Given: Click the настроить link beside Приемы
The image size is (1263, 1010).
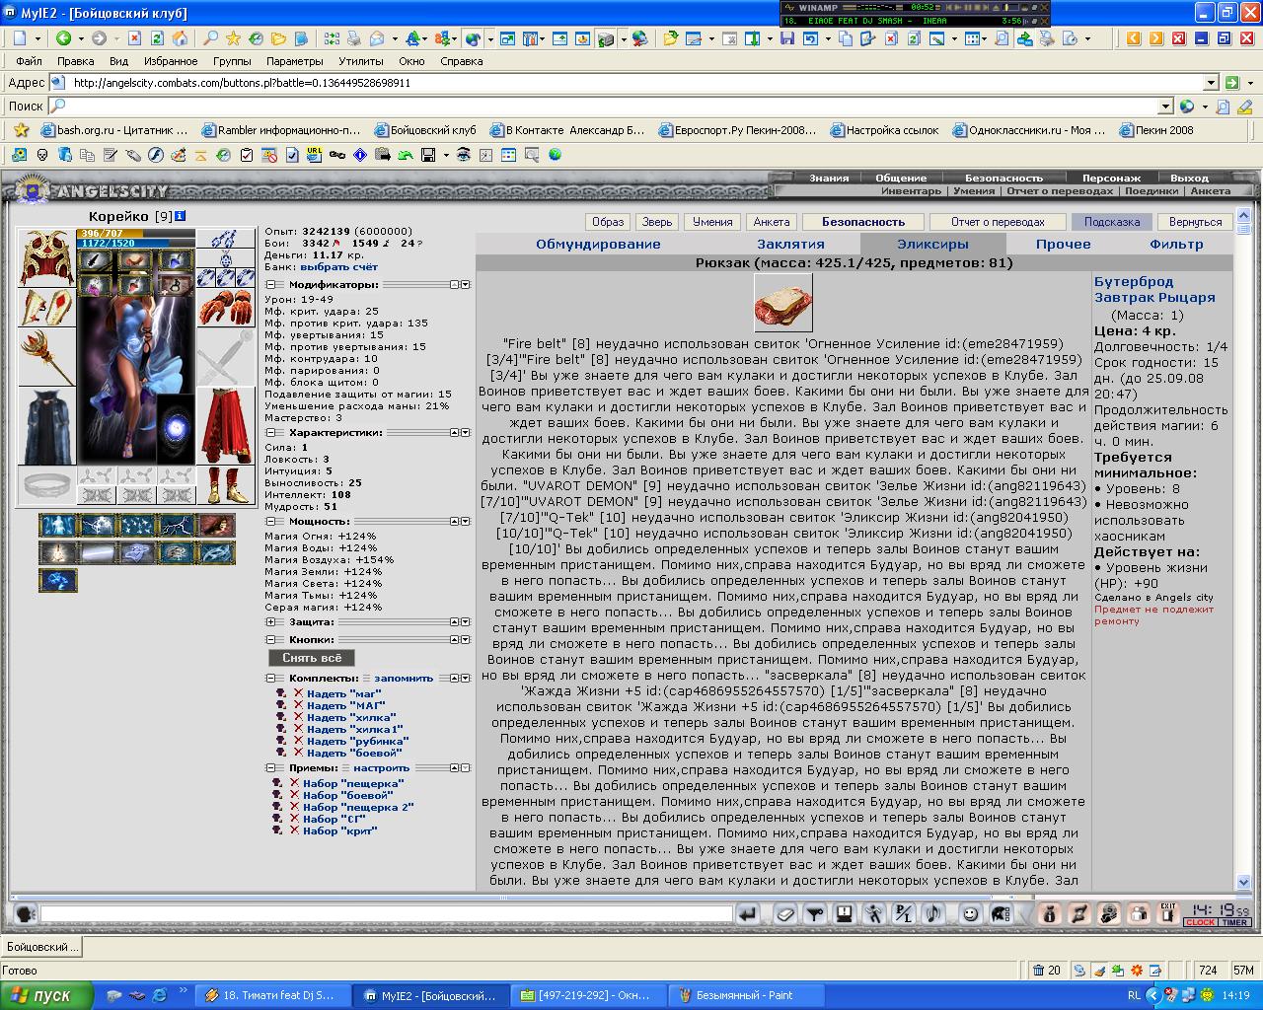Looking at the screenshot, I should (381, 767).
